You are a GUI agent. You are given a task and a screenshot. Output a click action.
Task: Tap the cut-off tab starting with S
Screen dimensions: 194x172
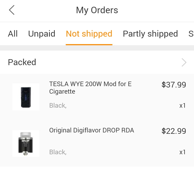(x=191, y=34)
